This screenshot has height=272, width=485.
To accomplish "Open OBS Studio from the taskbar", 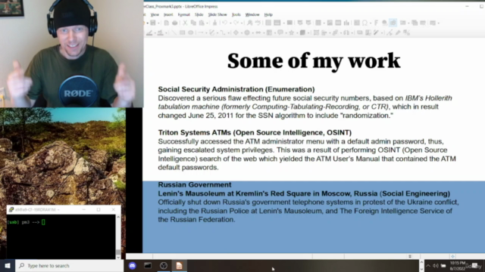I will click(x=164, y=265).
